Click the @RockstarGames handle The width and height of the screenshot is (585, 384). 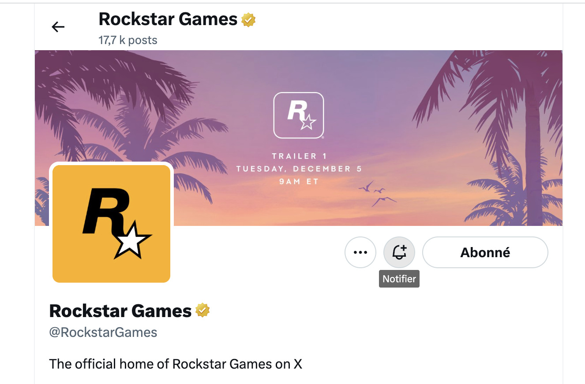103,332
